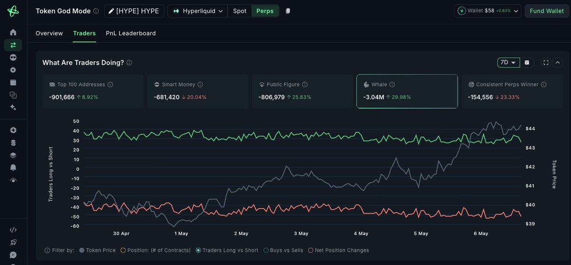Open the Wallet $58 dropdown

[488, 11]
